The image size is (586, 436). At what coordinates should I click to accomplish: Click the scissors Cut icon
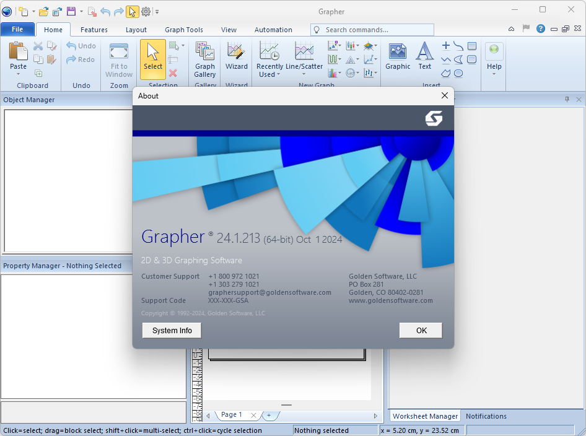point(38,46)
